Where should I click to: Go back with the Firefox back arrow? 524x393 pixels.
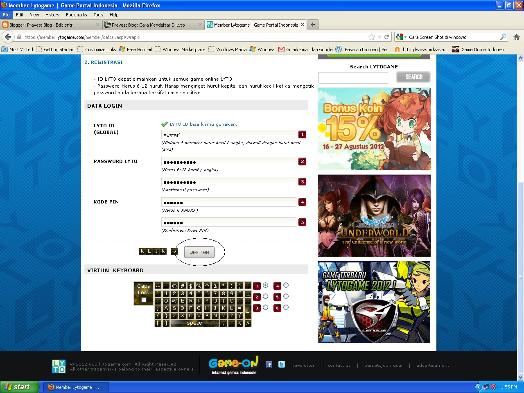pos(8,37)
